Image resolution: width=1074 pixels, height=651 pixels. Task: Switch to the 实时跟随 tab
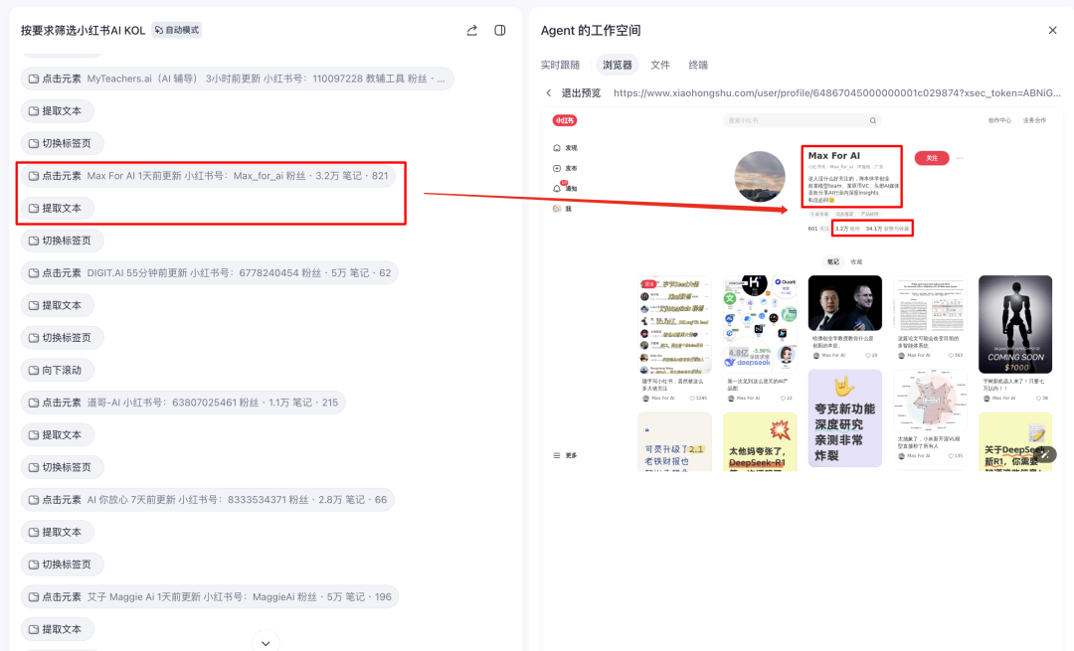click(560, 65)
